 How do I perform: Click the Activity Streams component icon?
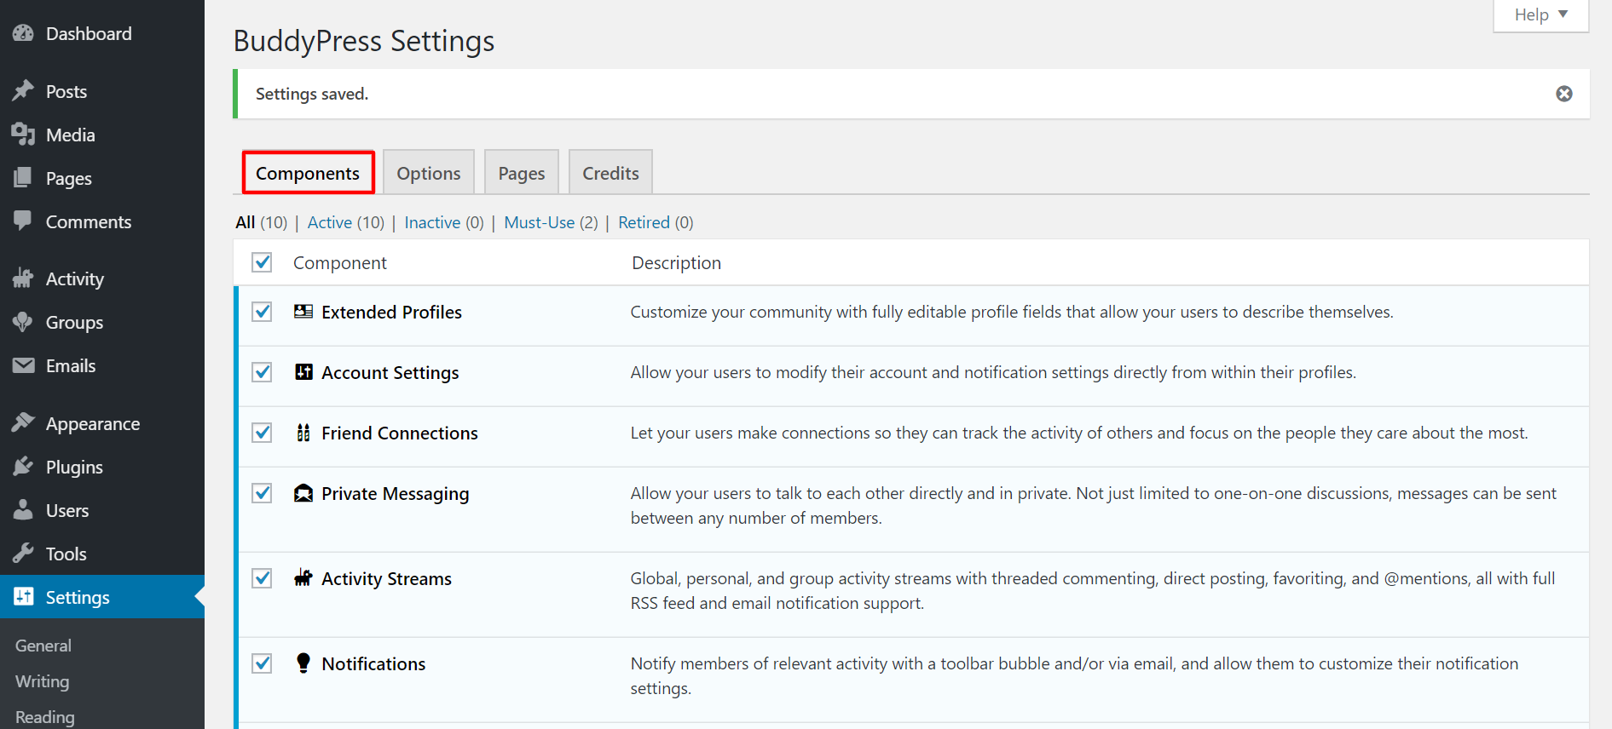[x=303, y=578]
